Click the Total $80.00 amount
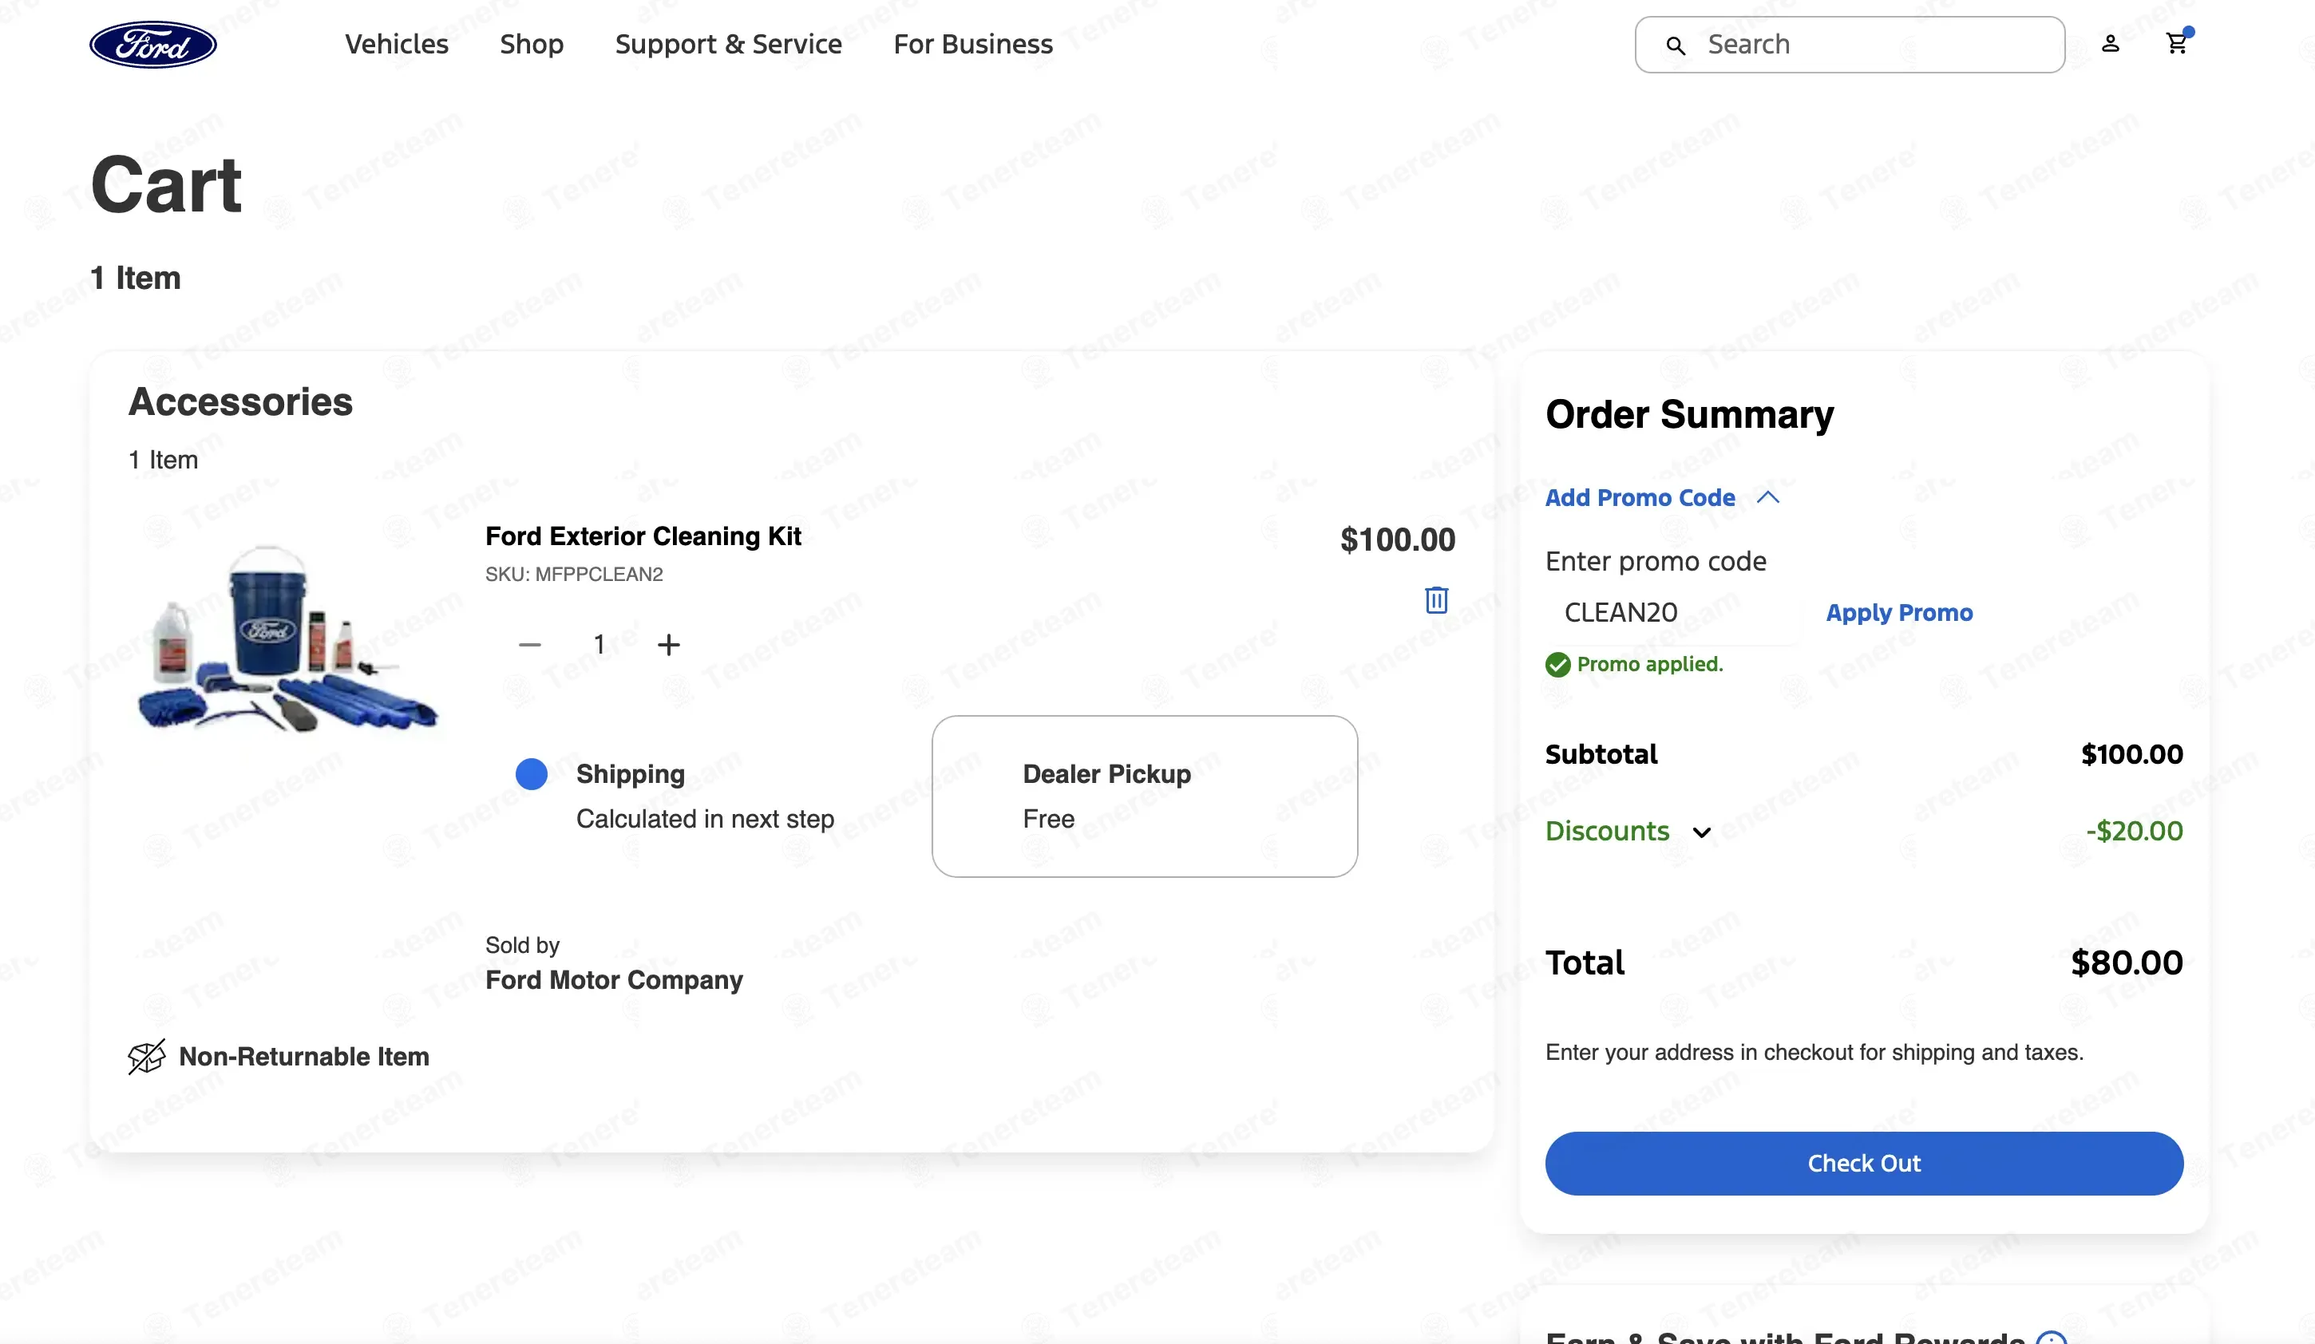Screen dimensions: 2315x1344 click(2127, 963)
